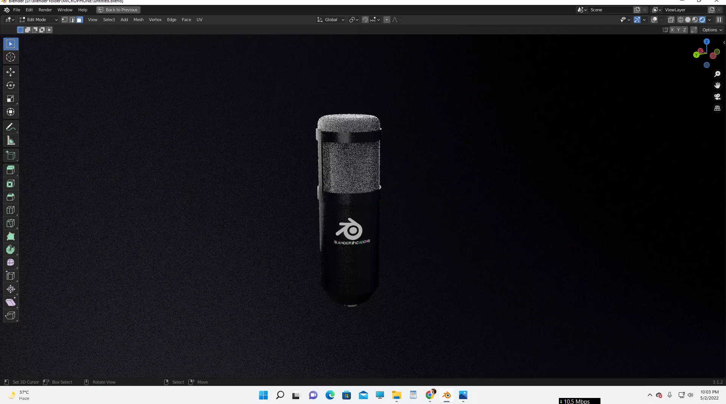Select the Spin tool
726x404 pixels.
(11, 250)
